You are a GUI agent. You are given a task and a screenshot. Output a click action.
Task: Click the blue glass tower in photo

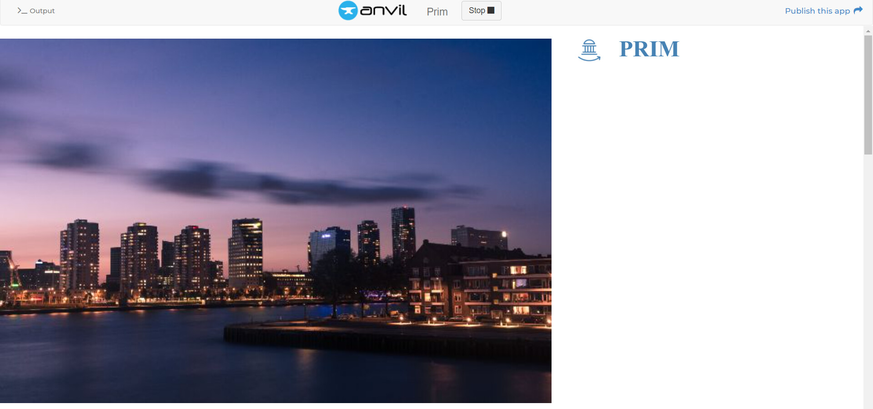[329, 248]
